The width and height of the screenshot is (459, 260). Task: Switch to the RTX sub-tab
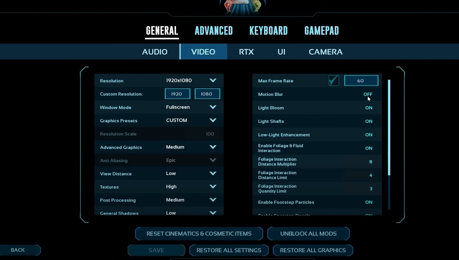pos(246,52)
